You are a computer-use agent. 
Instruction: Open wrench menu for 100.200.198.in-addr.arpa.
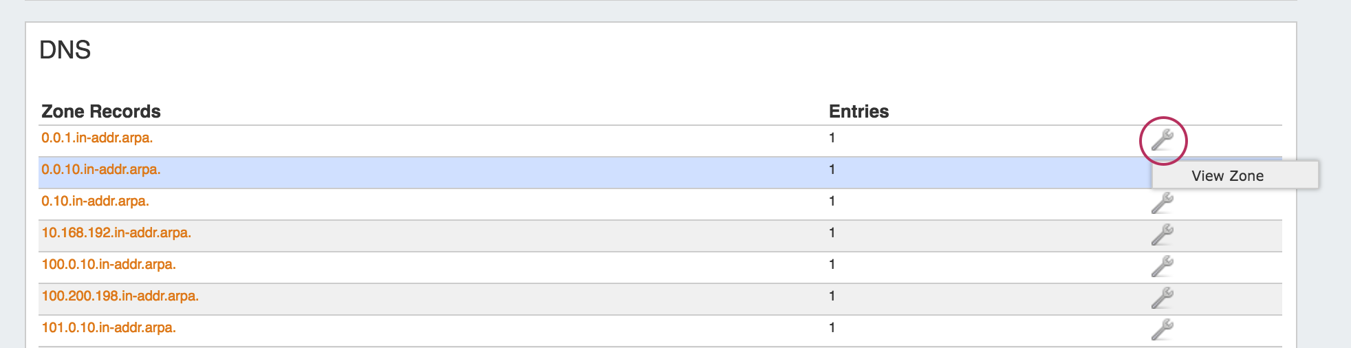pyautogui.click(x=1163, y=298)
